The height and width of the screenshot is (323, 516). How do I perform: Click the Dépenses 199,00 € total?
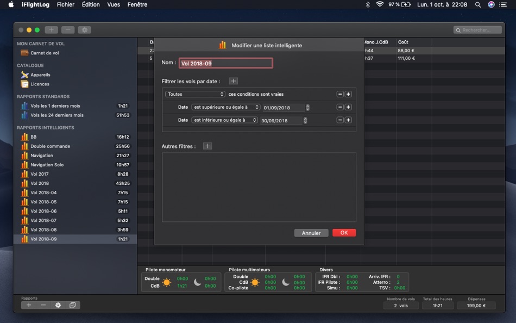point(476,306)
